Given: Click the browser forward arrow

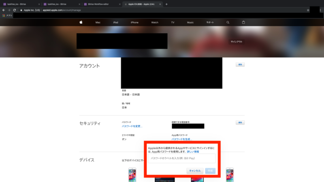Looking at the screenshot, I should pos(9,10).
